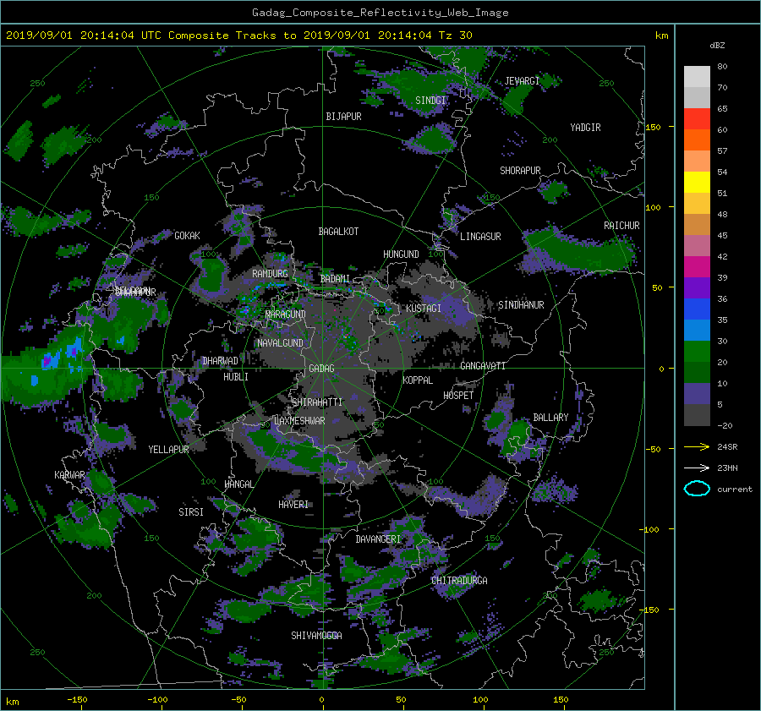Click the RAICHUR city label
The width and height of the screenshot is (761, 711).
(x=621, y=226)
